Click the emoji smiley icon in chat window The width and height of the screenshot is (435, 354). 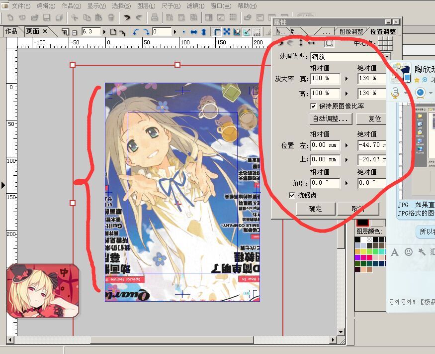point(408,252)
